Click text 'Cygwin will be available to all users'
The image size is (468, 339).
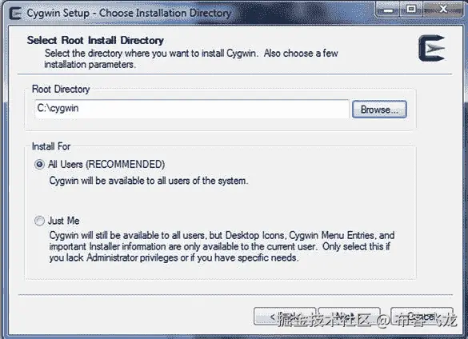(x=120, y=181)
